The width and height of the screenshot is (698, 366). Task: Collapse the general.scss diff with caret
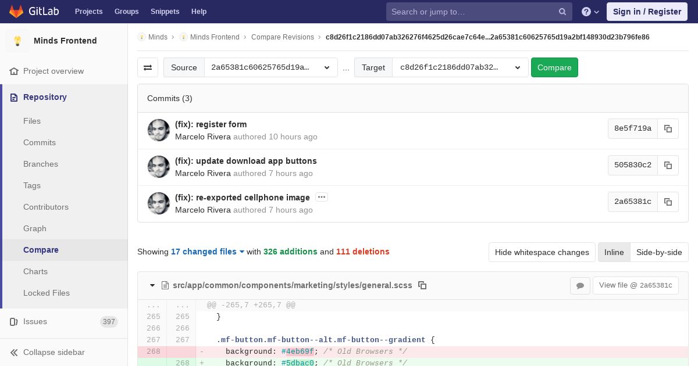[152, 285]
